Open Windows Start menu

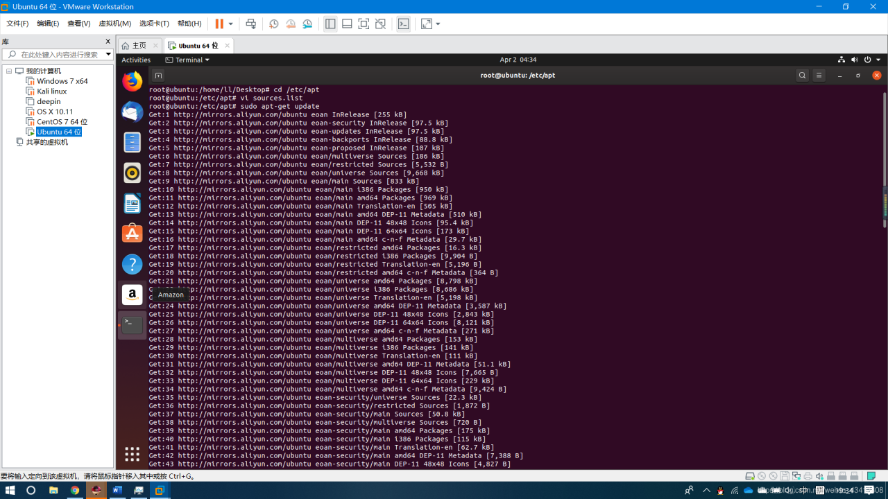pyautogui.click(x=10, y=490)
